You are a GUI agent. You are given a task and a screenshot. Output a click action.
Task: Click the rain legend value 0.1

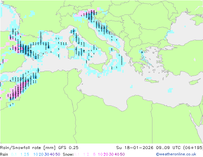14,154
